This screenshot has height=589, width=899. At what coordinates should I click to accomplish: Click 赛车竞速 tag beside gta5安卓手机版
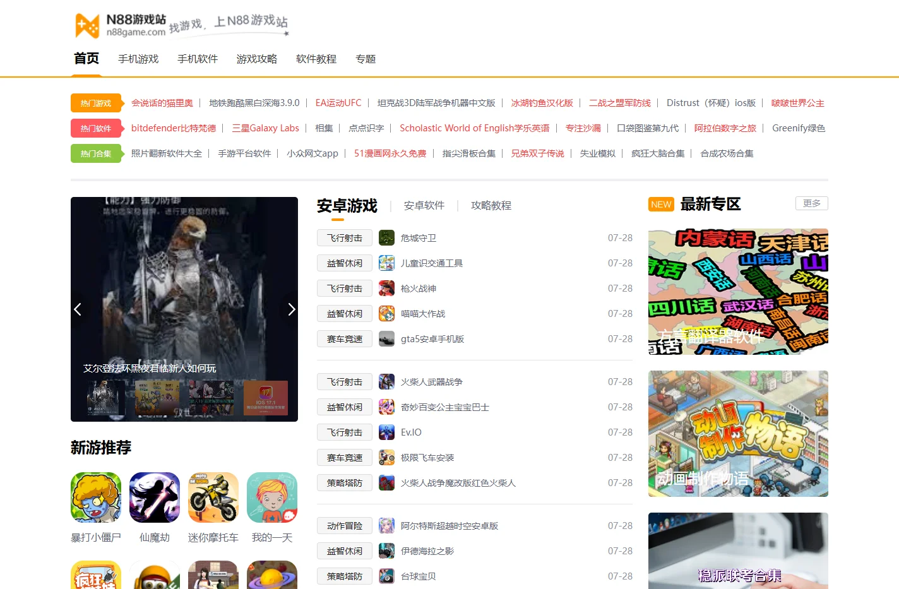[345, 339]
